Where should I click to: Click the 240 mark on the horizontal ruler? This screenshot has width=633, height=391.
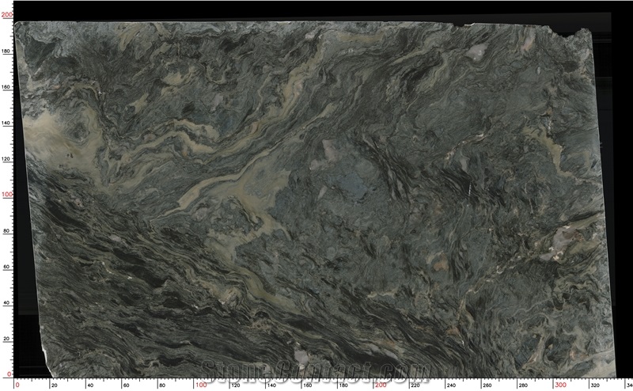pos(451,385)
